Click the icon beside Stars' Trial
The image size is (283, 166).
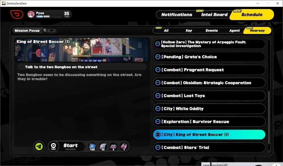pyautogui.click(x=158, y=148)
